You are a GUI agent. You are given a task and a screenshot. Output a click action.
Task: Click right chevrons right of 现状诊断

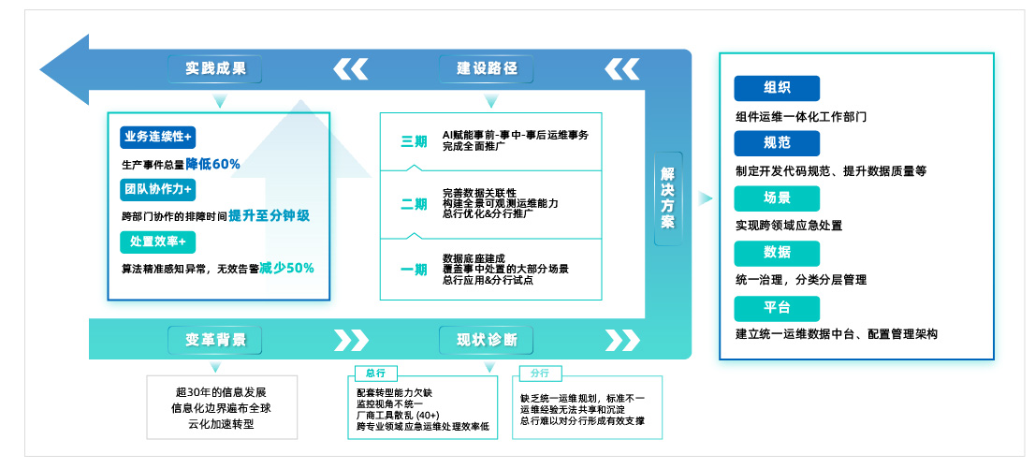pyautogui.click(x=621, y=340)
